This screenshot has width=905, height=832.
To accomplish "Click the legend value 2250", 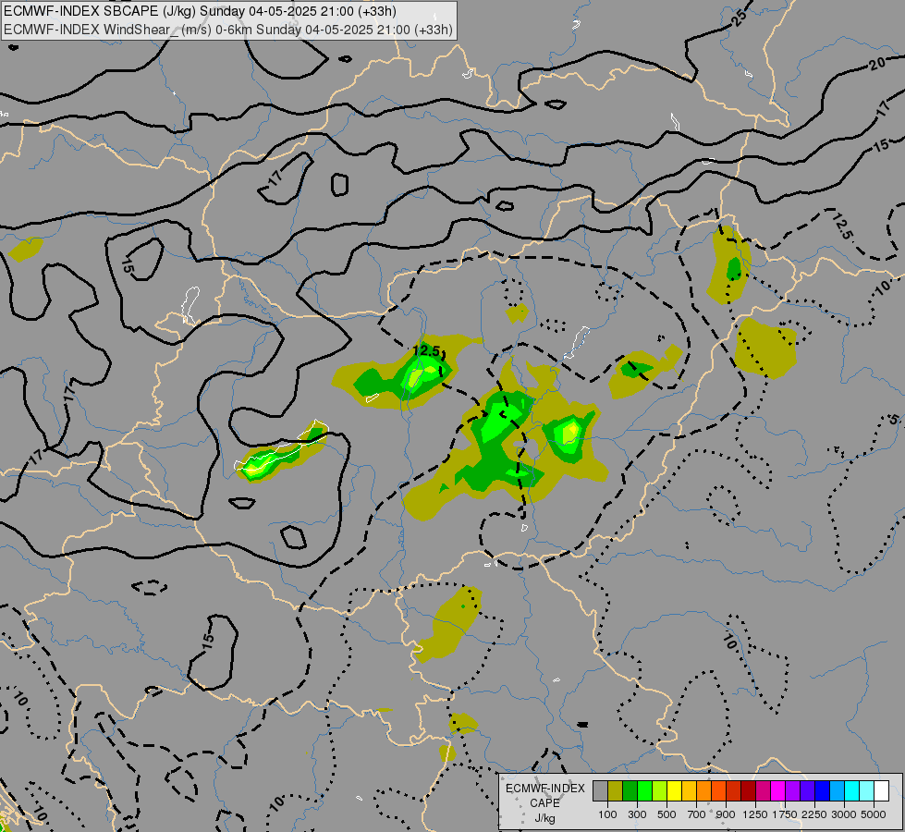I will point(814,814).
